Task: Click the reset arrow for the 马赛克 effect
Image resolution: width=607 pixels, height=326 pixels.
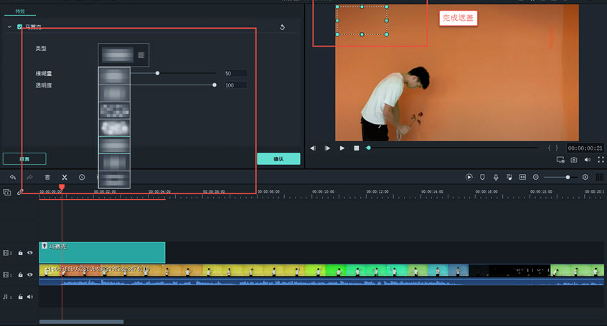Action: coord(282,27)
